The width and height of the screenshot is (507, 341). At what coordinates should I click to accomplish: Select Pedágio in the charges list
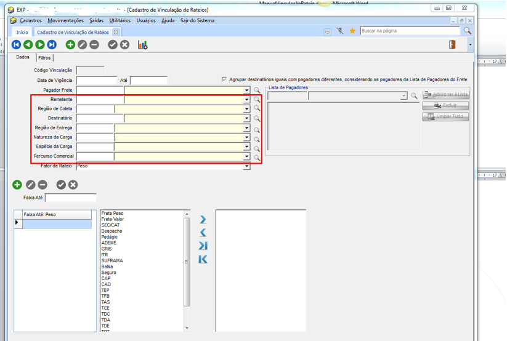click(109, 237)
